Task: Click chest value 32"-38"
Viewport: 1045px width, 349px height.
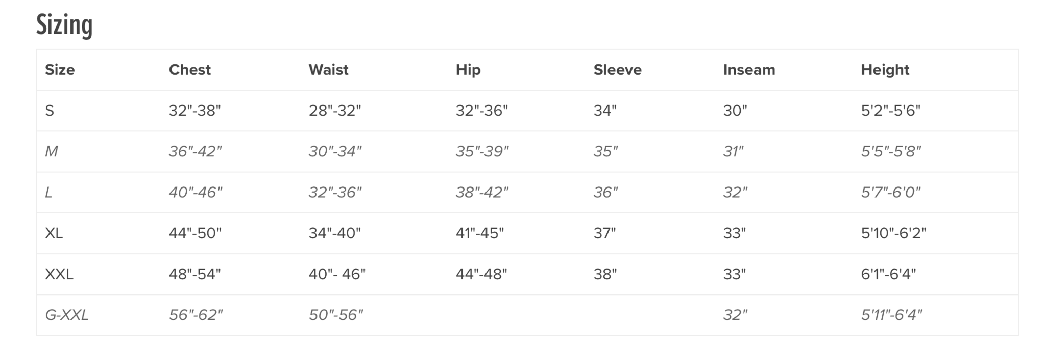Action: [195, 111]
